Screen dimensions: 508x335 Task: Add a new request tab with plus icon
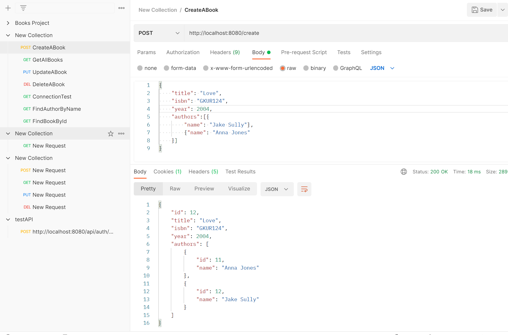pos(8,8)
